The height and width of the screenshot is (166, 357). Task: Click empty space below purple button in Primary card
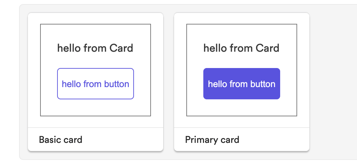[241, 107]
